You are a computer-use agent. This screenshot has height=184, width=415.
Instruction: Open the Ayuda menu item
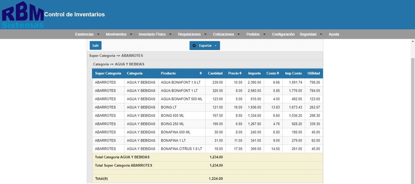click(x=334, y=34)
